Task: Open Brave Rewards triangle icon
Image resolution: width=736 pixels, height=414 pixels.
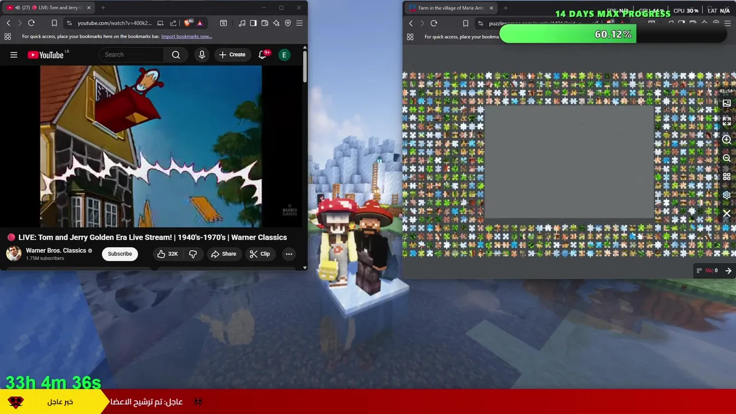Action: tap(200, 23)
